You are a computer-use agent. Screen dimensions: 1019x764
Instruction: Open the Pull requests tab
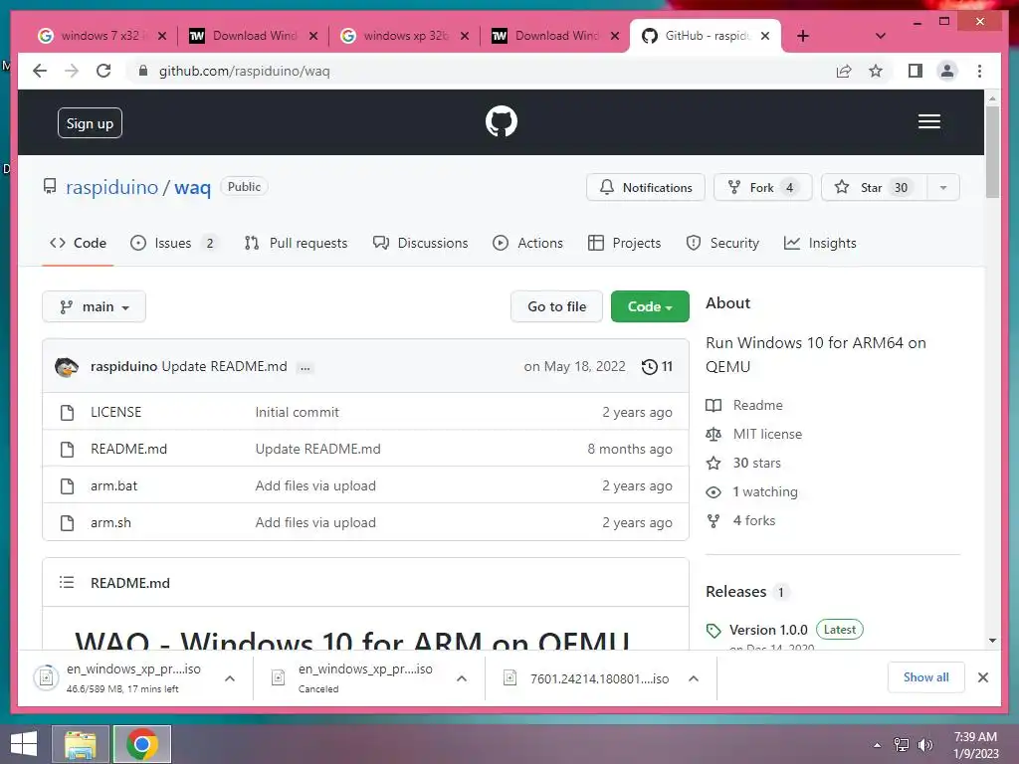point(296,243)
